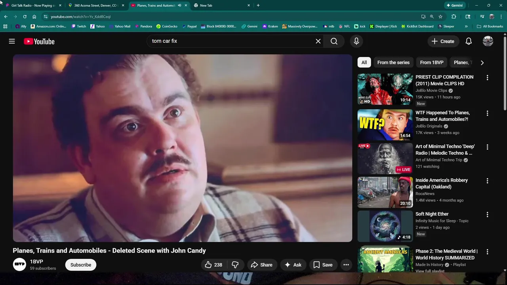Open a new browser tab with plus
The width and height of the screenshot is (507, 285).
(258, 6)
